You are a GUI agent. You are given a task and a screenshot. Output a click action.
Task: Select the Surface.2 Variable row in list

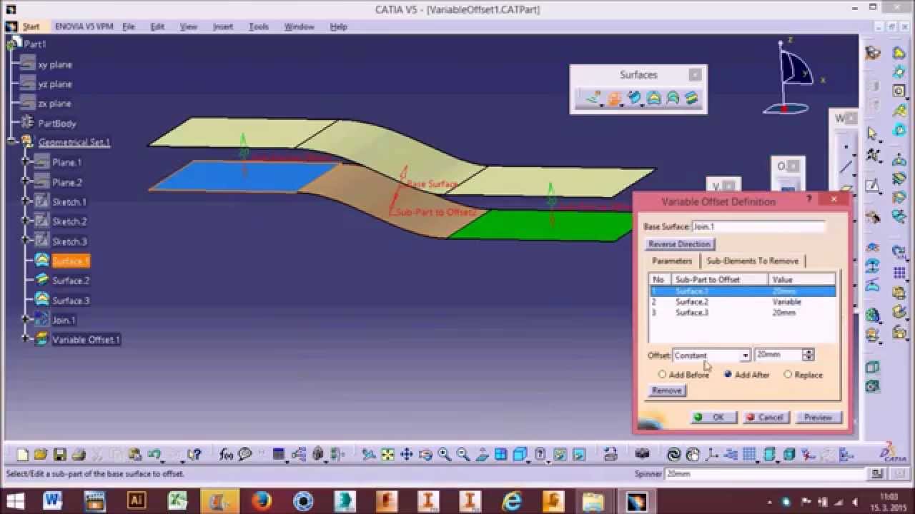tap(742, 302)
